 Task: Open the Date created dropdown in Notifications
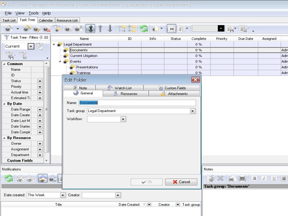(63, 195)
